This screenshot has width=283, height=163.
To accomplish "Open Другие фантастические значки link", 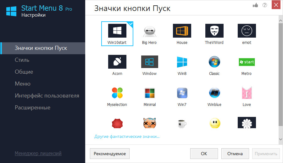I will click(127, 137).
